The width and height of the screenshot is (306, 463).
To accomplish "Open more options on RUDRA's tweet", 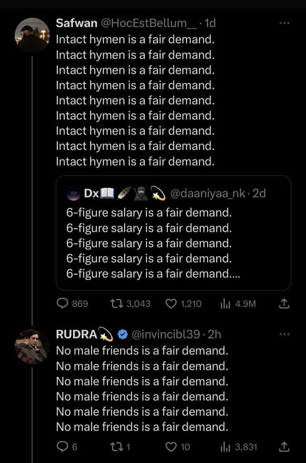I will tap(285, 334).
